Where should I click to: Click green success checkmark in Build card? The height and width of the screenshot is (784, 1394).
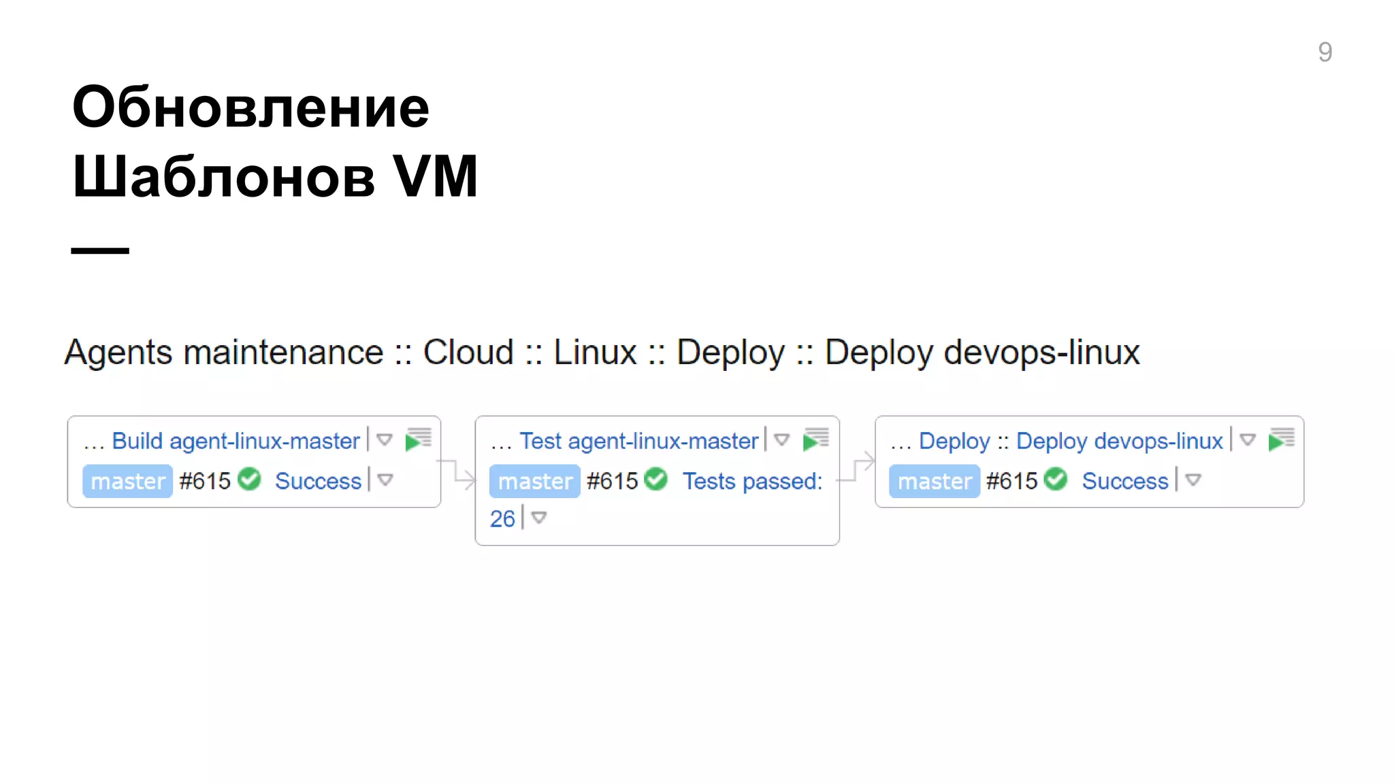tap(250, 479)
